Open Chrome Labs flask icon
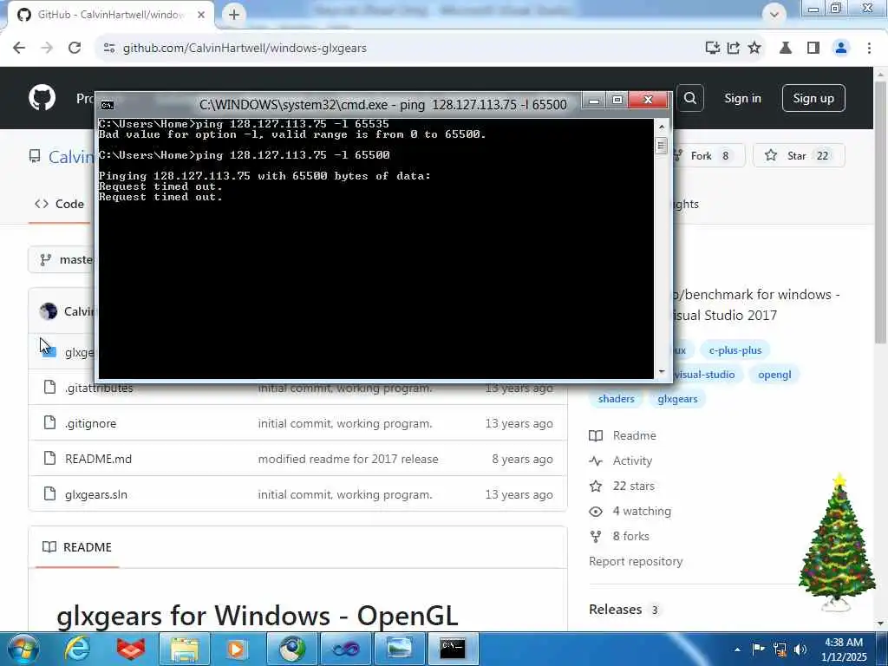This screenshot has width=888, height=666. tap(786, 49)
